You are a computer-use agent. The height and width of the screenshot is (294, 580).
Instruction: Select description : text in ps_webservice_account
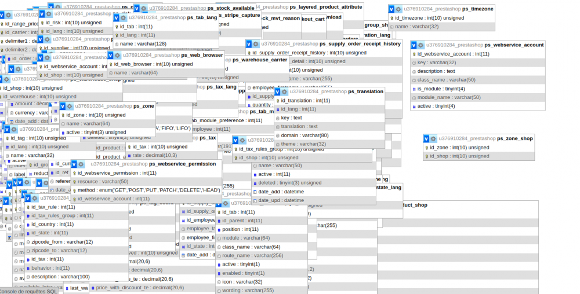478,71
